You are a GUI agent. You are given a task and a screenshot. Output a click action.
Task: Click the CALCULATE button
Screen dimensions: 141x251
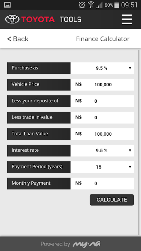[112, 200]
